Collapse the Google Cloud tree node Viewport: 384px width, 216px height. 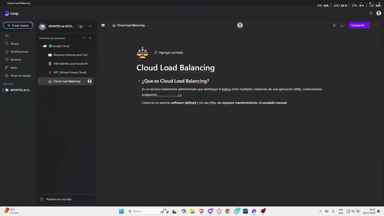(40, 46)
